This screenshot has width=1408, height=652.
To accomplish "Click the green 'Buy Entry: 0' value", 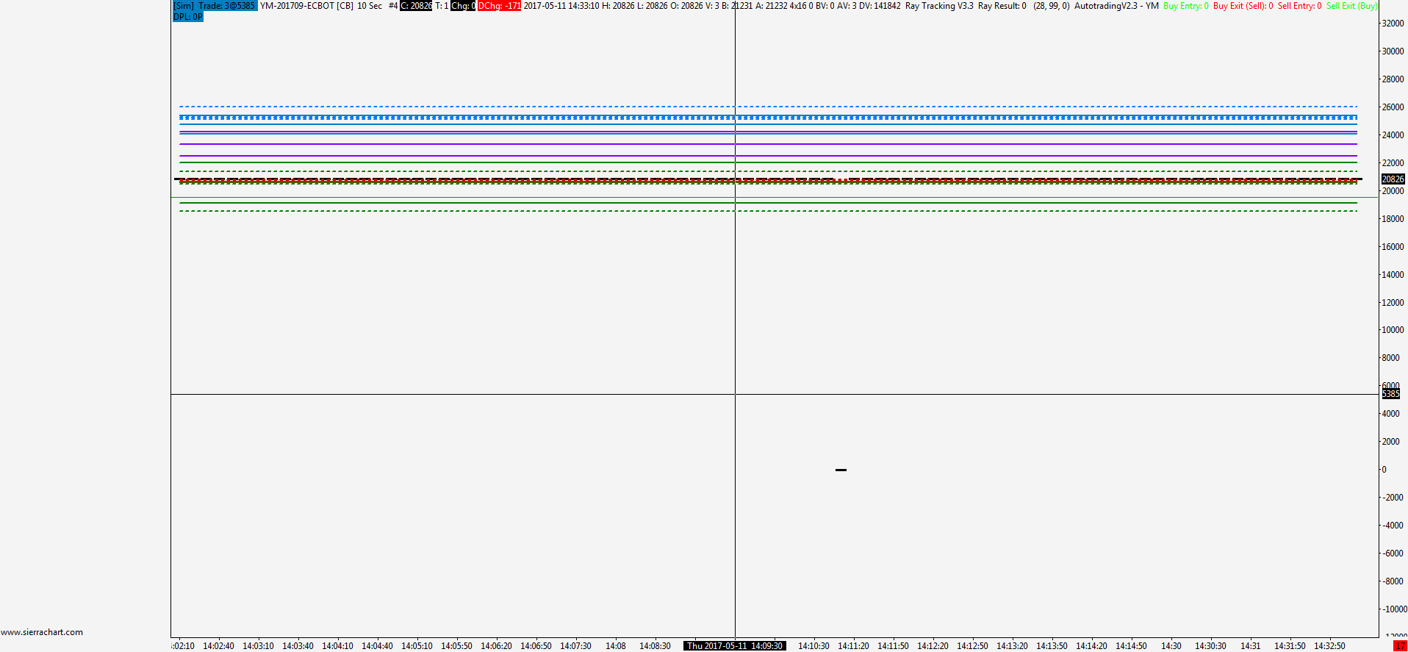I will coord(1186,6).
